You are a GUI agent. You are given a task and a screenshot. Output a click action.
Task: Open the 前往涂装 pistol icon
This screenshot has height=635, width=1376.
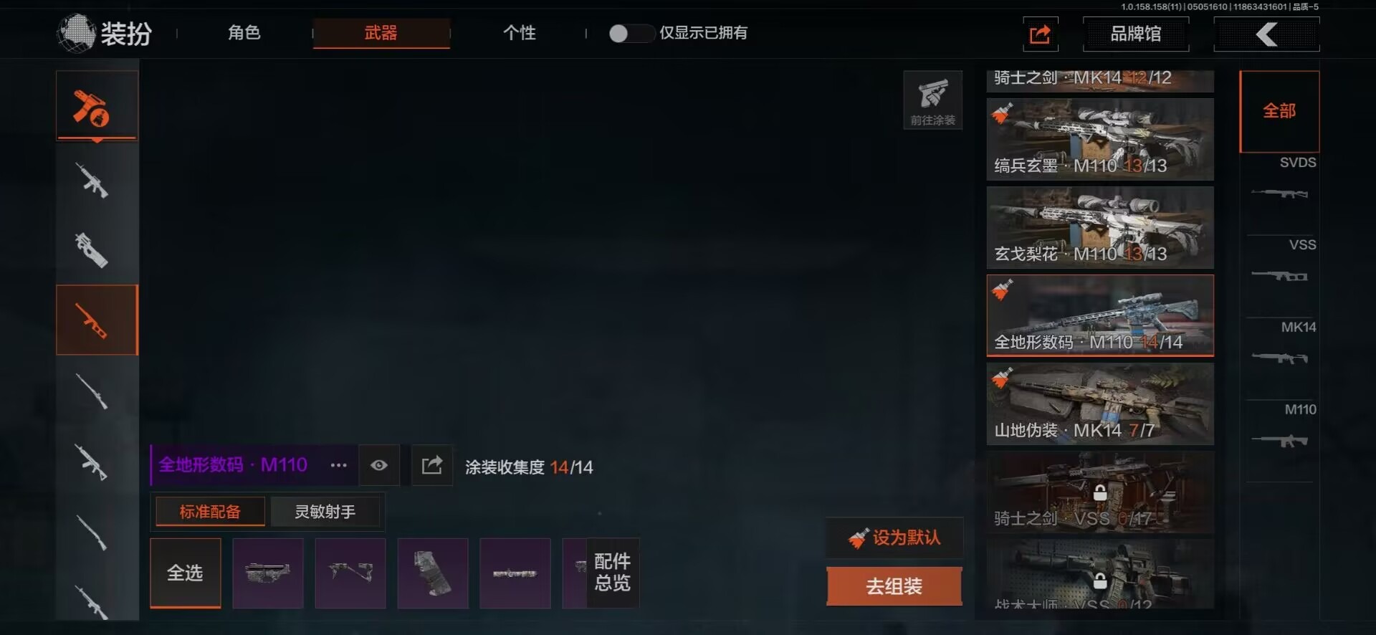(x=932, y=100)
